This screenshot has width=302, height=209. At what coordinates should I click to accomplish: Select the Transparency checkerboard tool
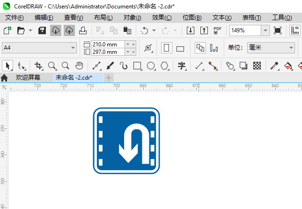(x=257, y=66)
